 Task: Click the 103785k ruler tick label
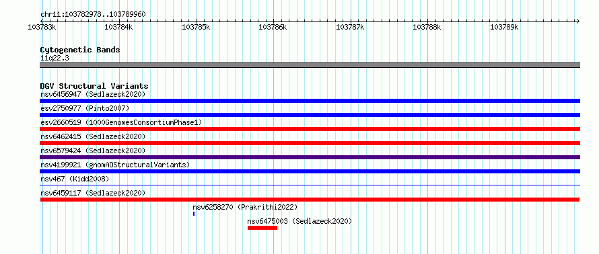pyautogui.click(x=196, y=27)
